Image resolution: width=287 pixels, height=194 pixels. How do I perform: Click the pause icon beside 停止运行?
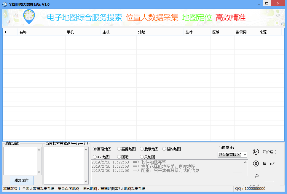[x=256, y=163]
